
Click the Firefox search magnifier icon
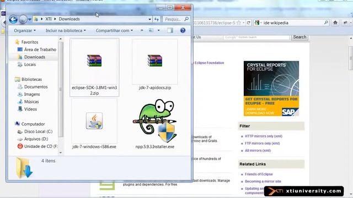(x=326, y=23)
